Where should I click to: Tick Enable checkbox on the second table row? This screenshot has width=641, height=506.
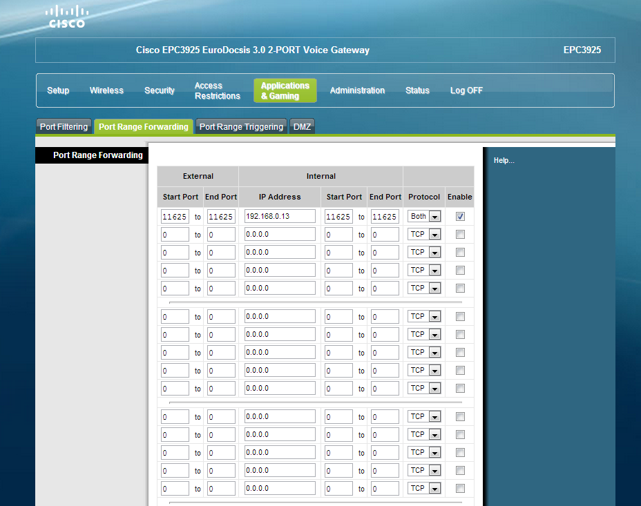460,235
